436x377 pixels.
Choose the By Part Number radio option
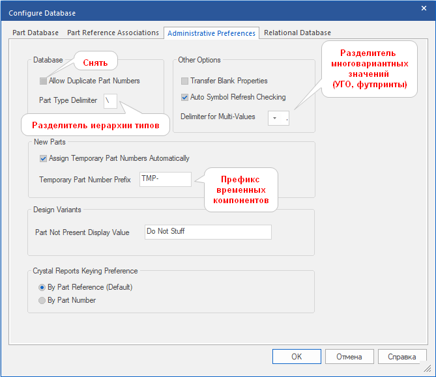click(x=42, y=300)
